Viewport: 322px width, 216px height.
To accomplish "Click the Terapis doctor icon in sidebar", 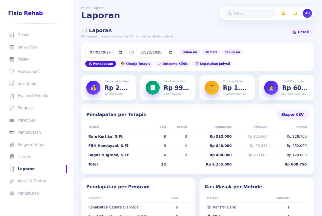I will point(12,157).
